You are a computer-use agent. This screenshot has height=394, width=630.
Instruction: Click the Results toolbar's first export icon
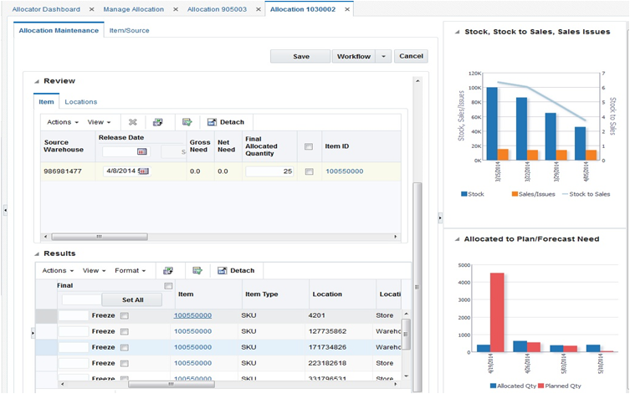point(168,271)
